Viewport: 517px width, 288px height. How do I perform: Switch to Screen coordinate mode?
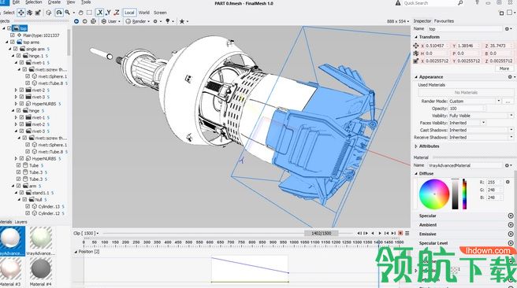(160, 13)
